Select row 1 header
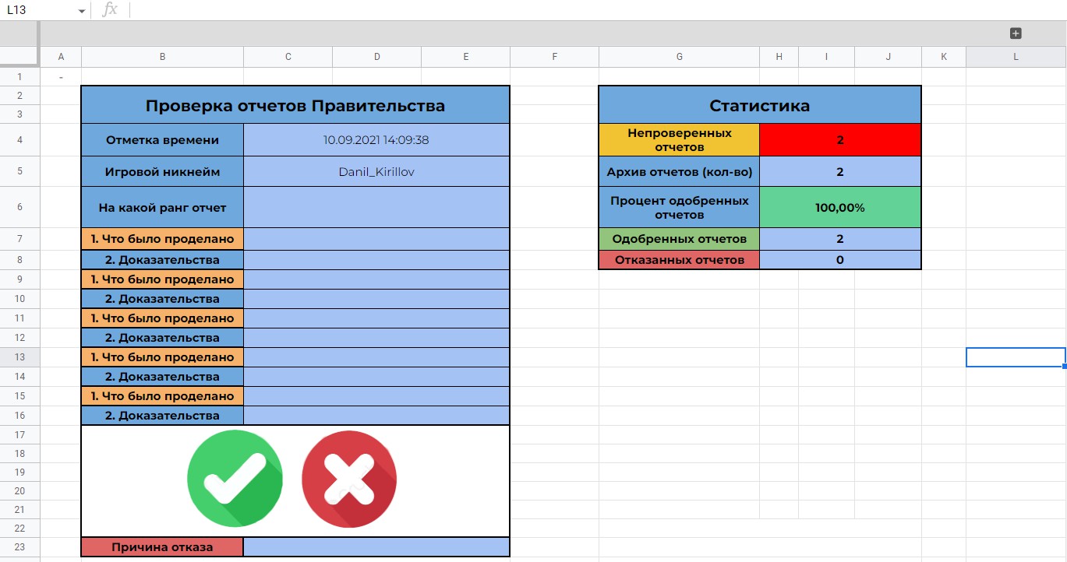Screen dimensions: 1067x562 pyautogui.click(x=20, y=76)
